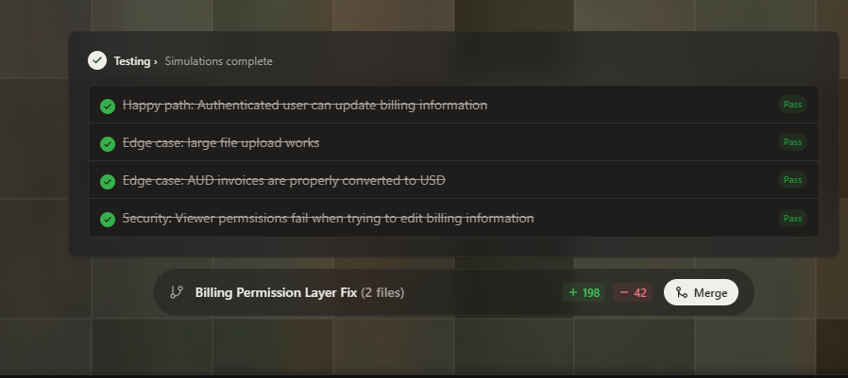Click the Simulations complete status text
This screenshot has width=848, height=378.
[218, 61]
